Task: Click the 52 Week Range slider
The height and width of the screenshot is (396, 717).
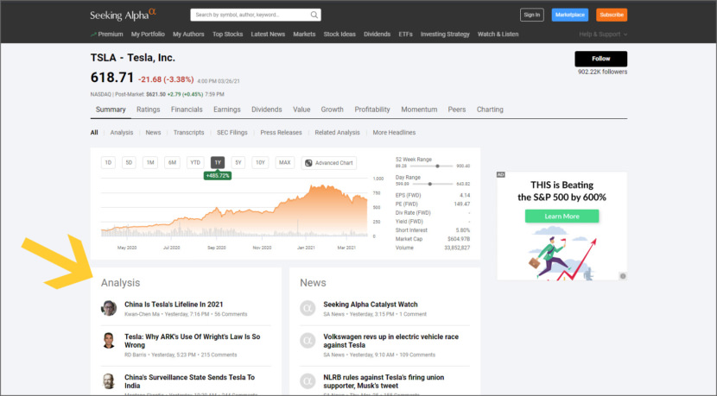Action: click(432, 166)
